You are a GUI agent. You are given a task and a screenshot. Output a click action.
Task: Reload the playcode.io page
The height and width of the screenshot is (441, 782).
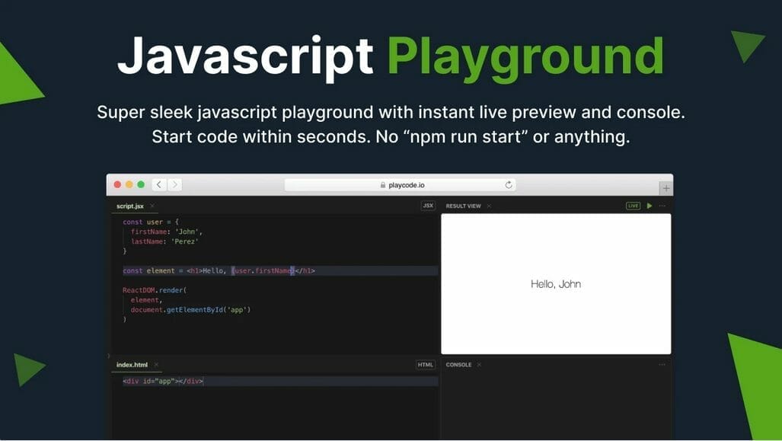coord(509,184)
